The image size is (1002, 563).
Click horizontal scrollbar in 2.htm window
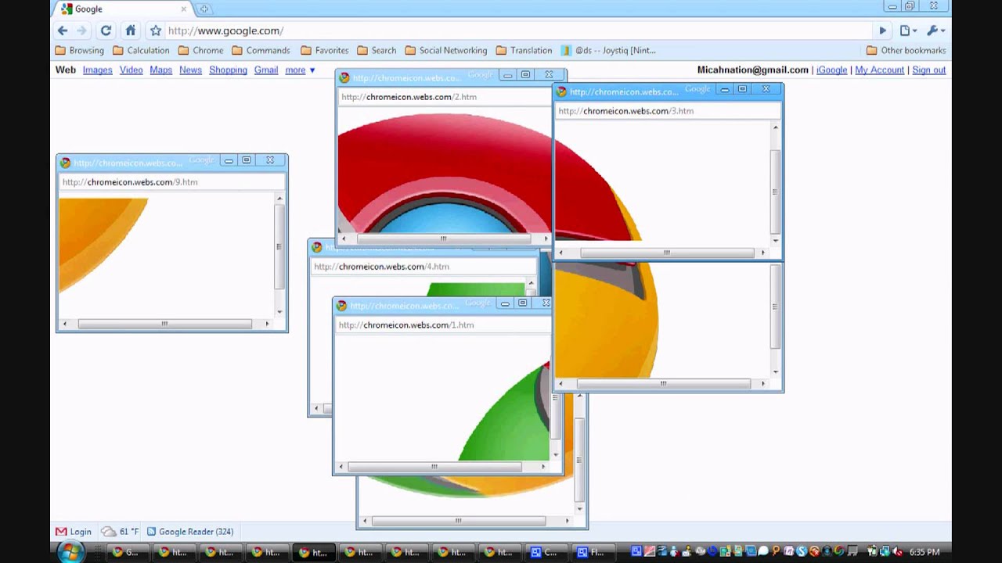[444, 238]
